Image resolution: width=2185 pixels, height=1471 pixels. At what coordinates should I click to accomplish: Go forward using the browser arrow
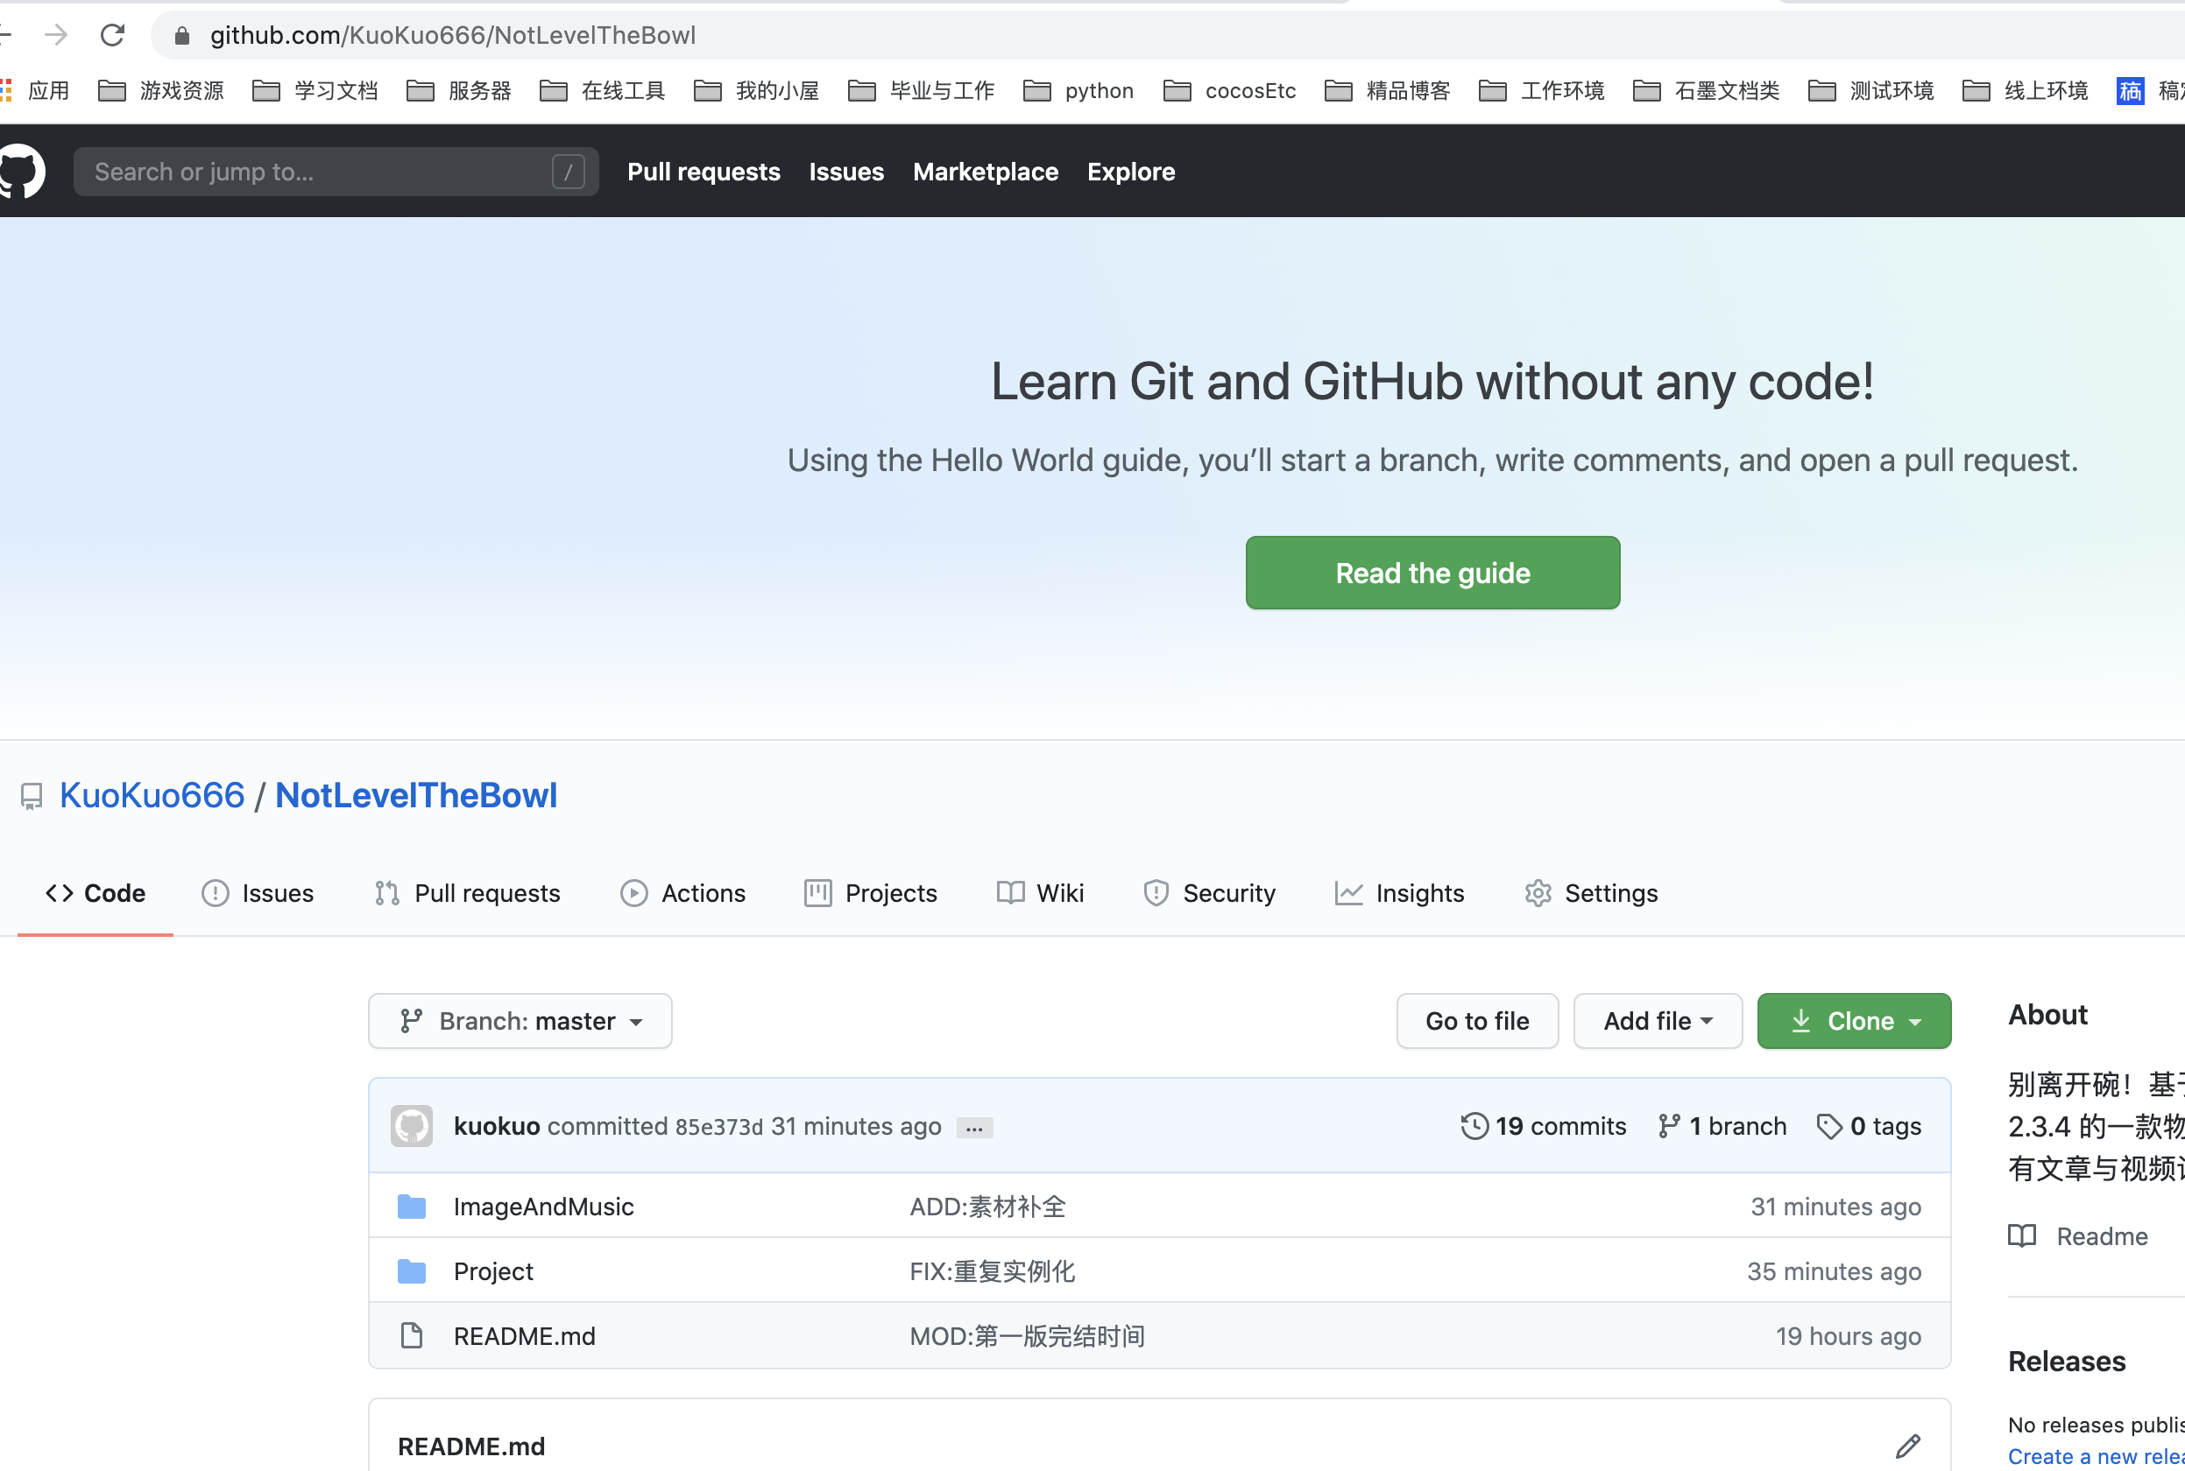click(56, 36)
